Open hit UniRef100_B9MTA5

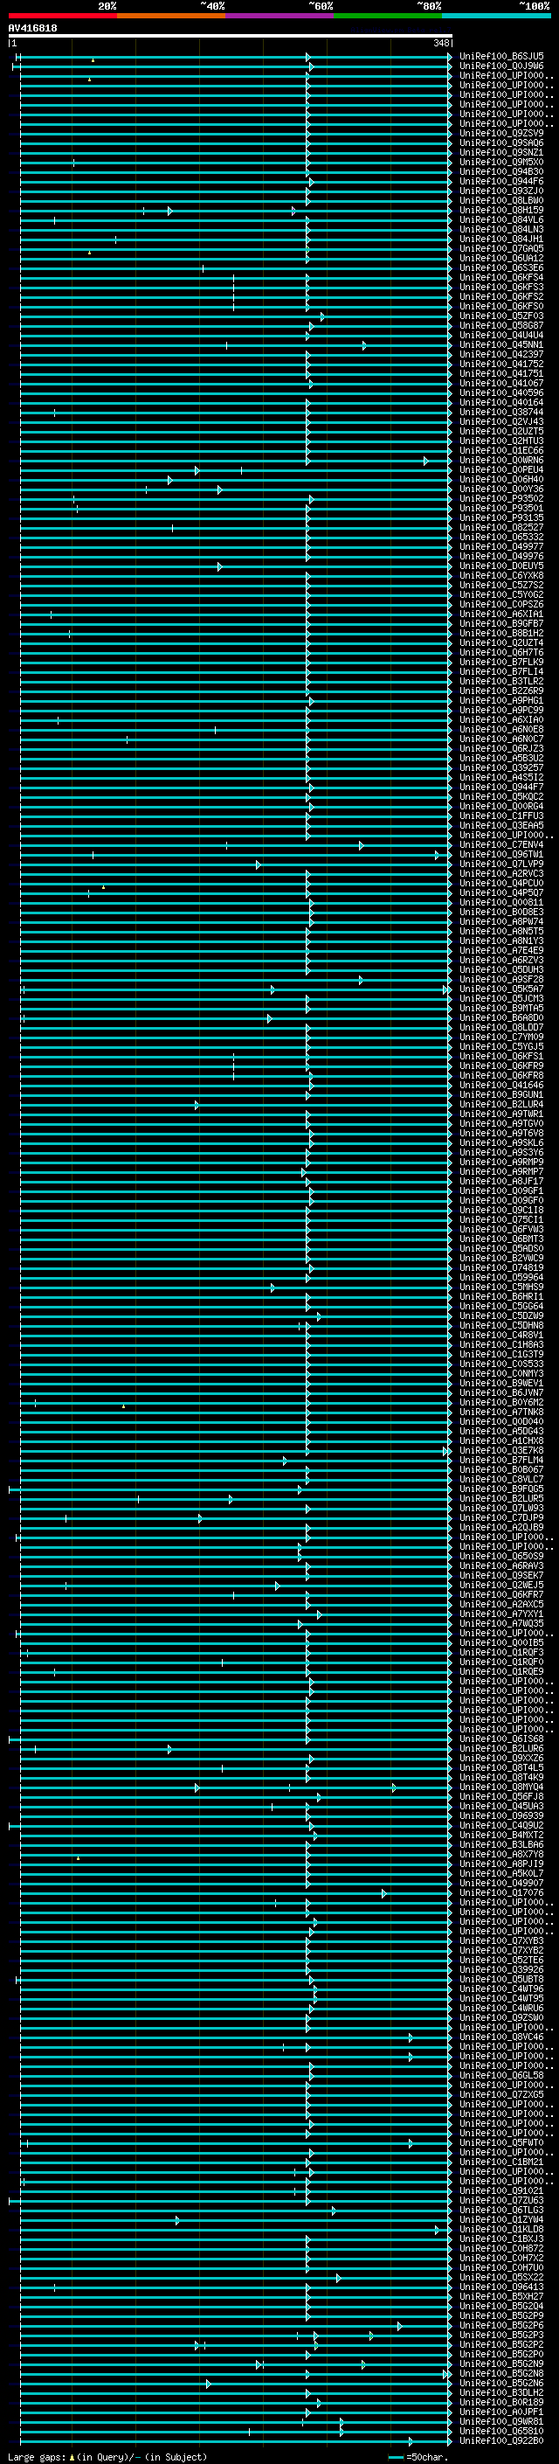501,1010
